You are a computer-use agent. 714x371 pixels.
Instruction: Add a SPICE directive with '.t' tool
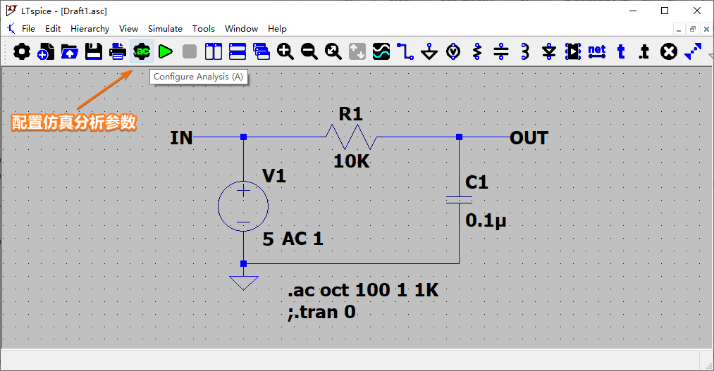644,52
